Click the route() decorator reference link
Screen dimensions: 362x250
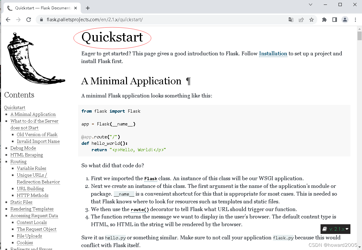(x=140, y=209)
